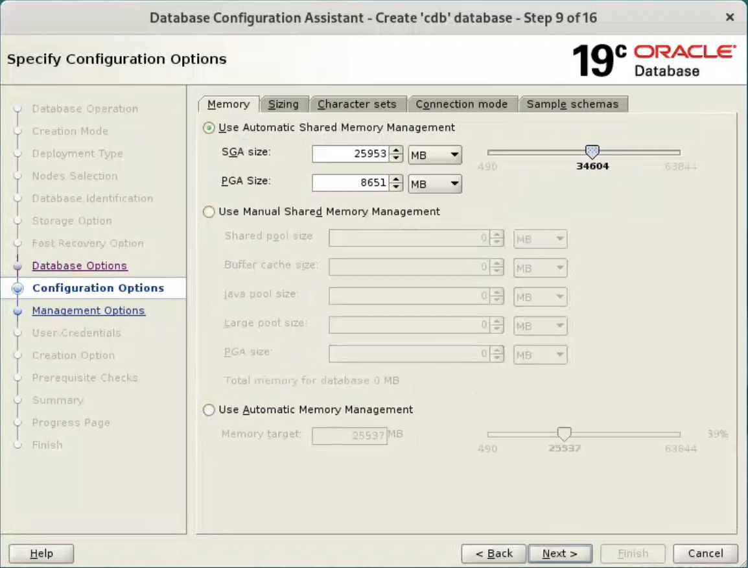Click the User Credentials step label
This screenshot has height=568, width=748.
[76, 333]
